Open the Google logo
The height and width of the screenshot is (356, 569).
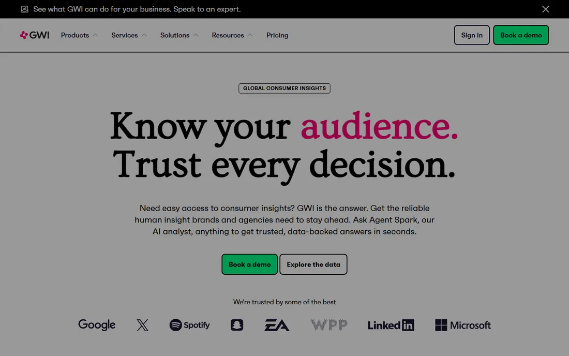coord(97,325)
